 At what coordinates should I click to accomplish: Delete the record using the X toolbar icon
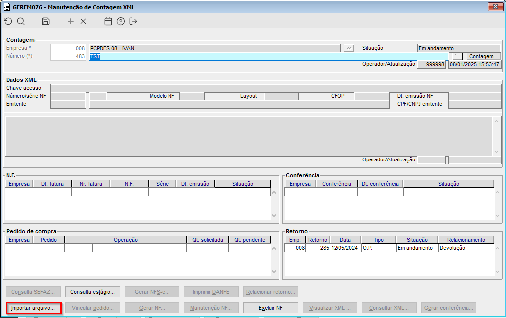(x=83, y=21)
